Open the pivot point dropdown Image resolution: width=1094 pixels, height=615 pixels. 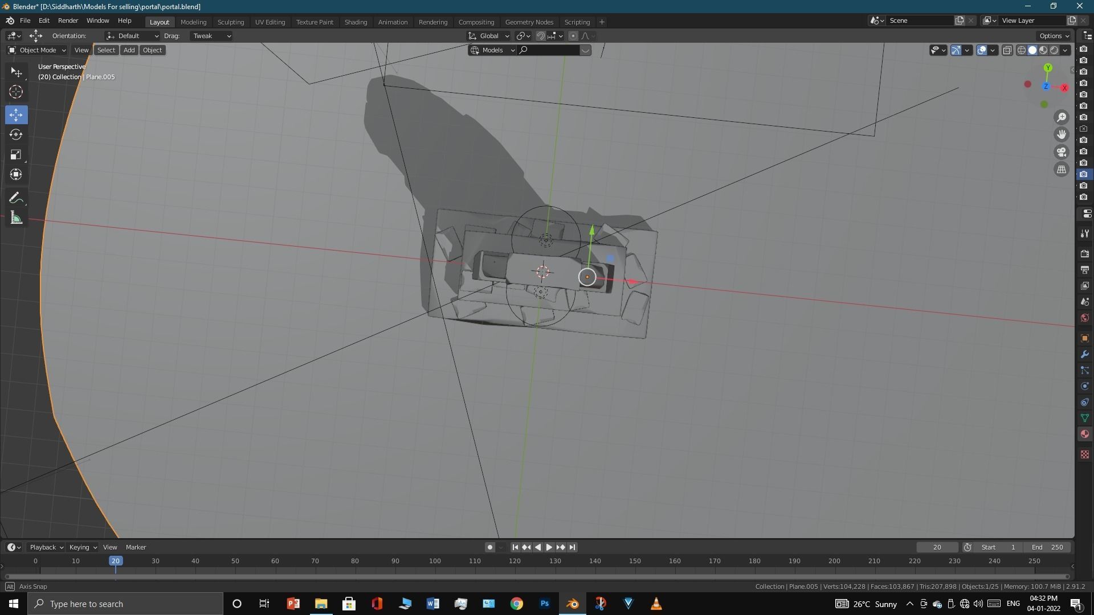(523, 36)
